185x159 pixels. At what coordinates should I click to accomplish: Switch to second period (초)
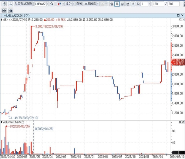click(133, 4)
